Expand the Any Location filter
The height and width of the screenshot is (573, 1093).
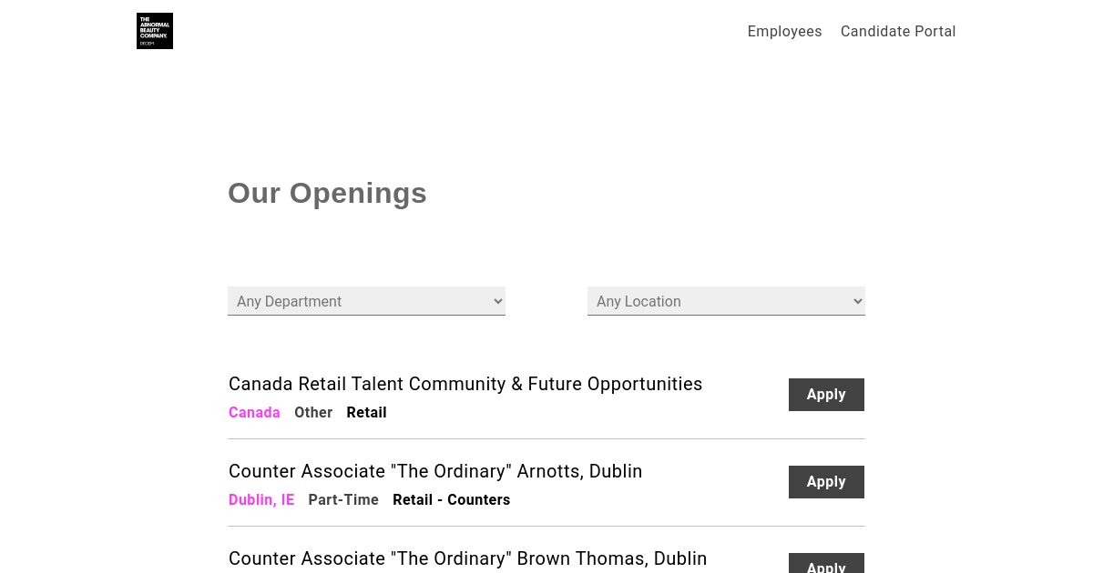(x=724, y=301)
